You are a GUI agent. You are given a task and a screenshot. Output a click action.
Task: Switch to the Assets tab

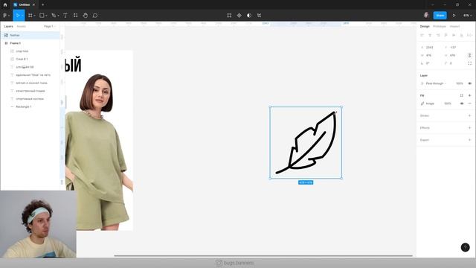pos(22,27)
